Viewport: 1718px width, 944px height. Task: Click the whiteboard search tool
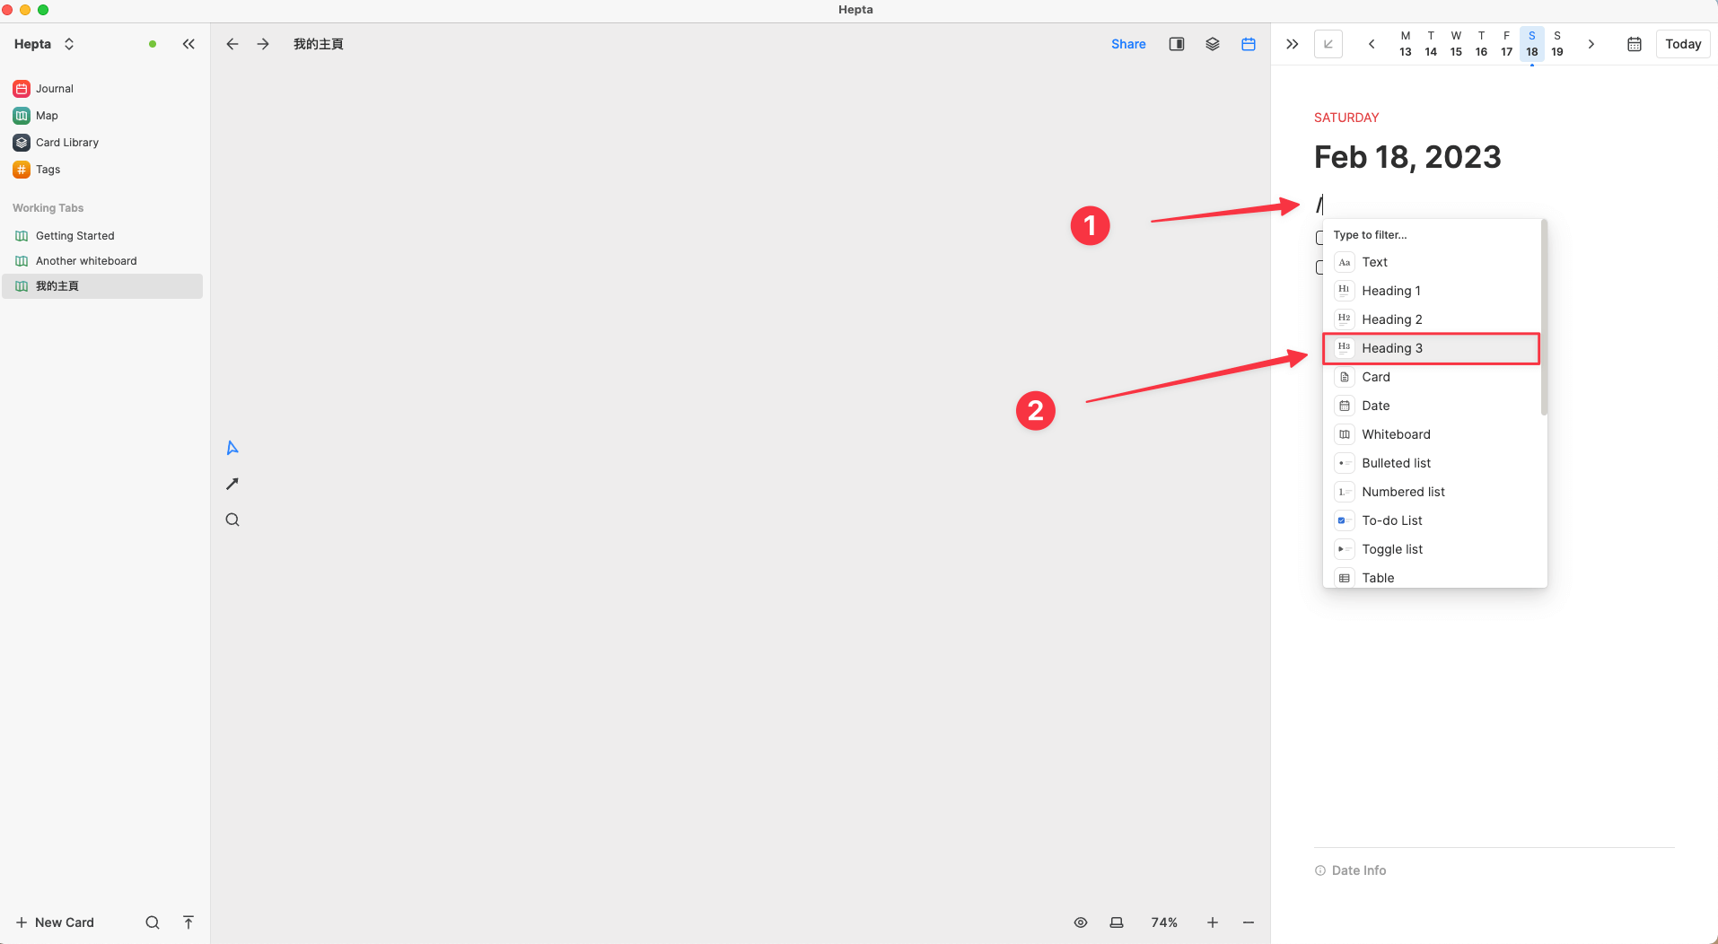tap(232, 520)
